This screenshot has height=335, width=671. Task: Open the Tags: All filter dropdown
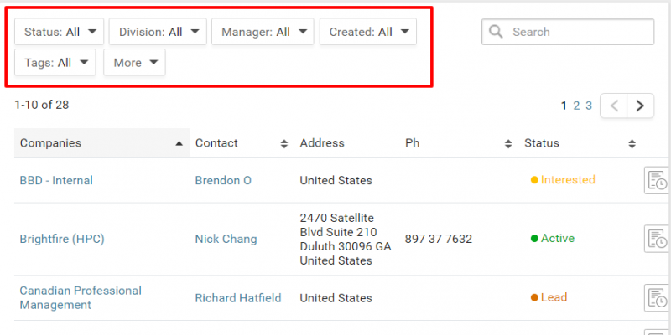tap(55, 62)
